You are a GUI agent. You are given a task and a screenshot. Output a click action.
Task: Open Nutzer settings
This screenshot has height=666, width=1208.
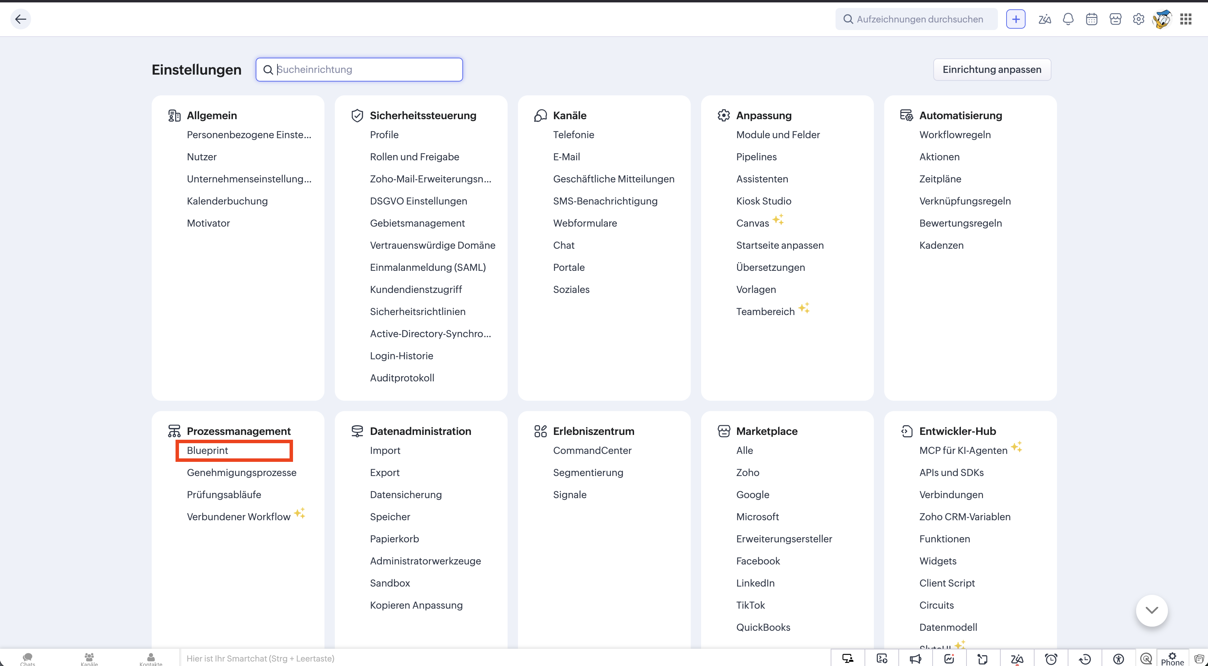click(202, 156)
